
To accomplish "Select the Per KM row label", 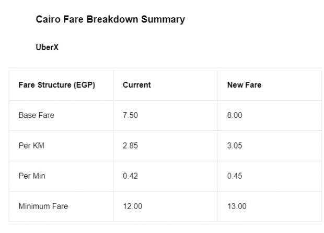I will pos(31,145).
